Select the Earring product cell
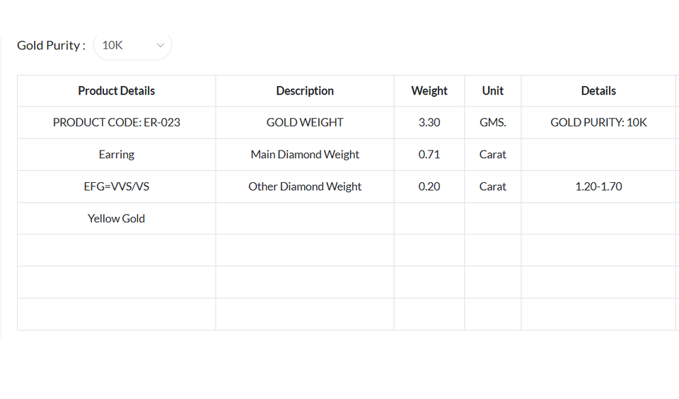The image size is (679, 399). [x=117, y=154]
